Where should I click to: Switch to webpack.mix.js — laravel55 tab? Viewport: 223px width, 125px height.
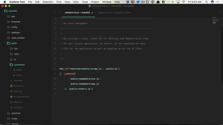point(77,12)
